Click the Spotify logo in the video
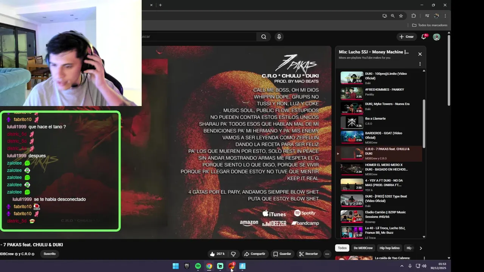 tap(304, 213)
